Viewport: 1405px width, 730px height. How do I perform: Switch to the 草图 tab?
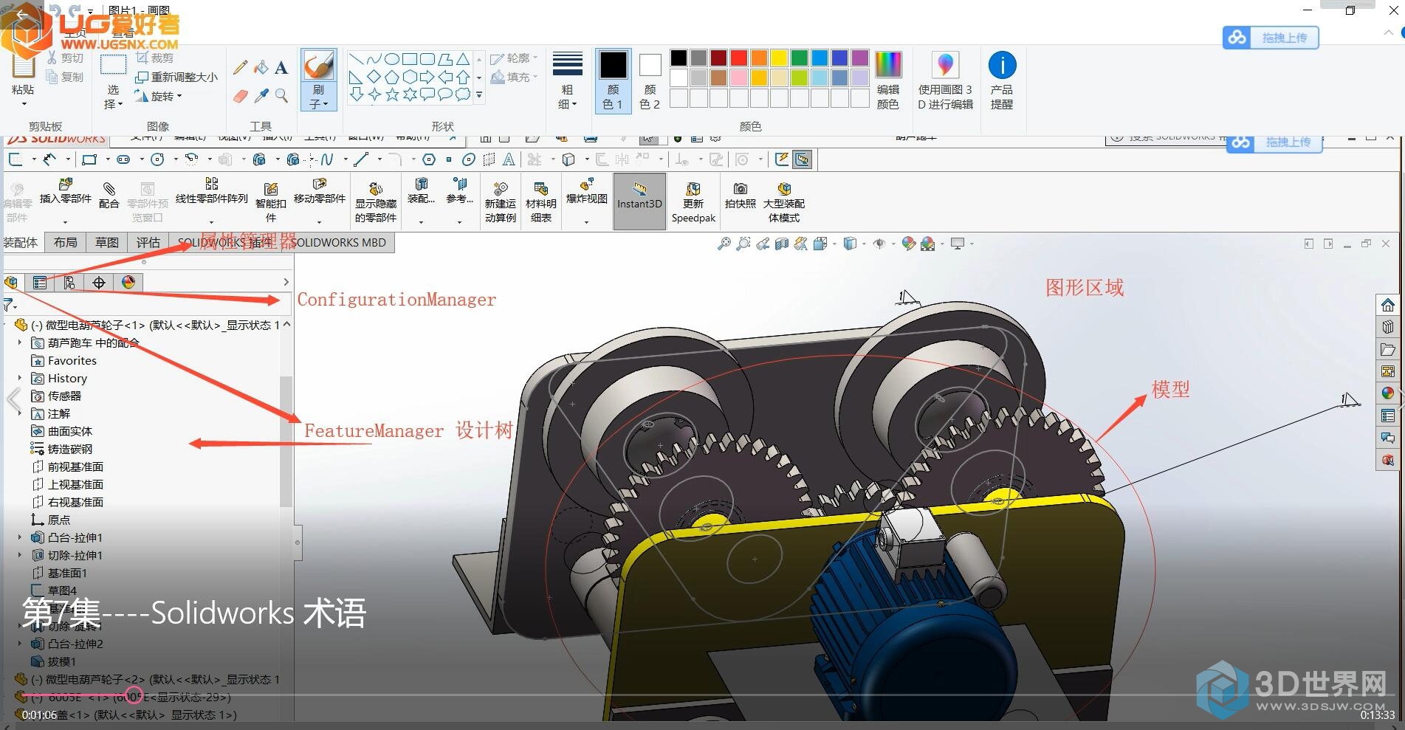(107, 242)
